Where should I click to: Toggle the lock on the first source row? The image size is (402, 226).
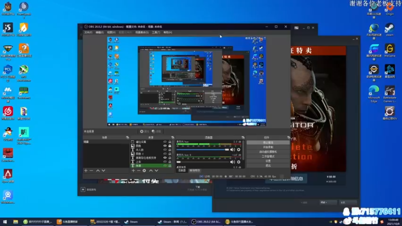coord(170,142)
